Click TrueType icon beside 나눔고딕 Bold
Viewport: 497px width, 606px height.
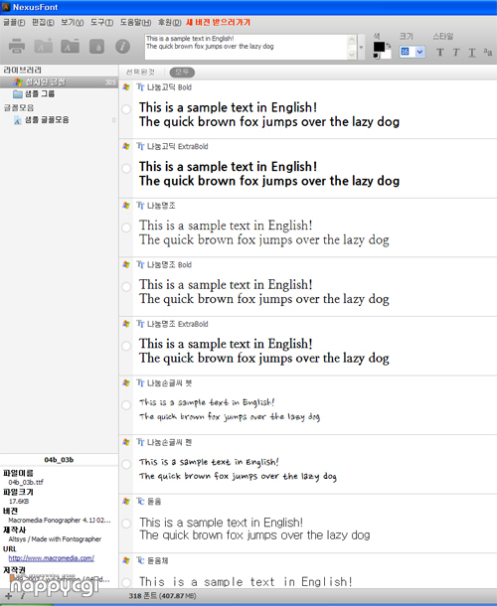[x=140, y=87]
